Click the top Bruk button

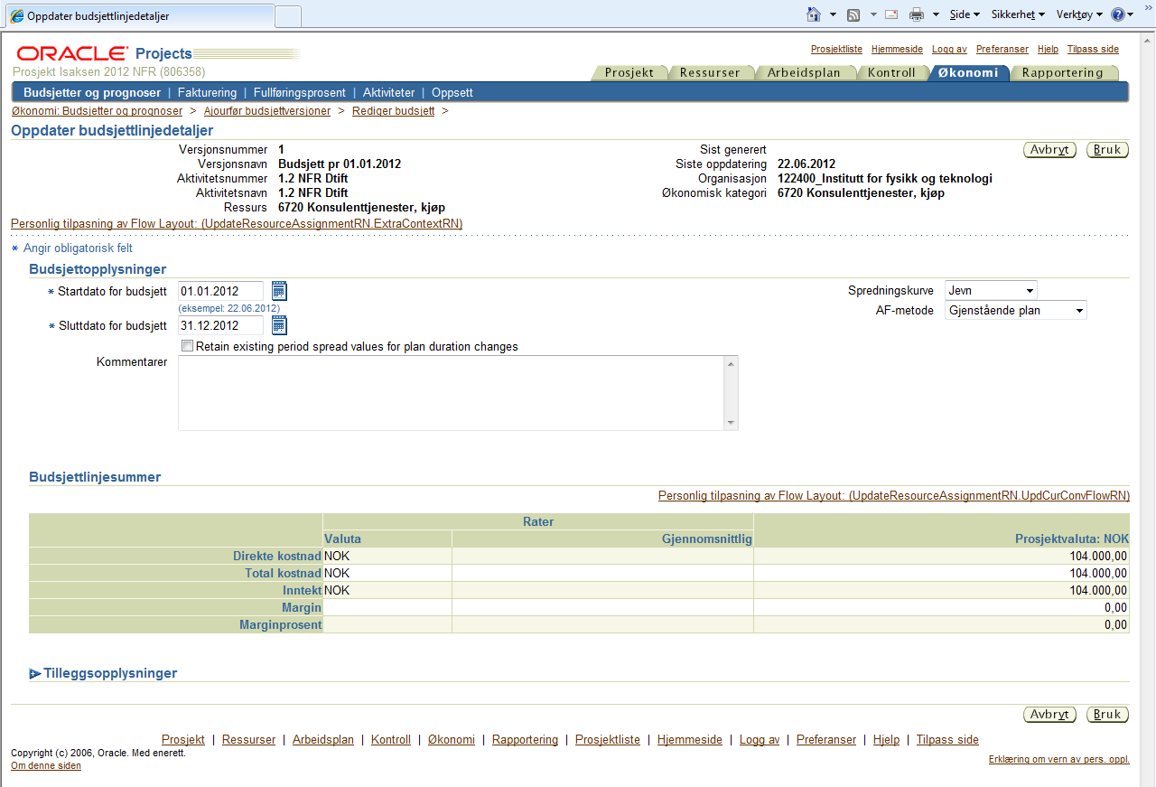(1107, 150)
